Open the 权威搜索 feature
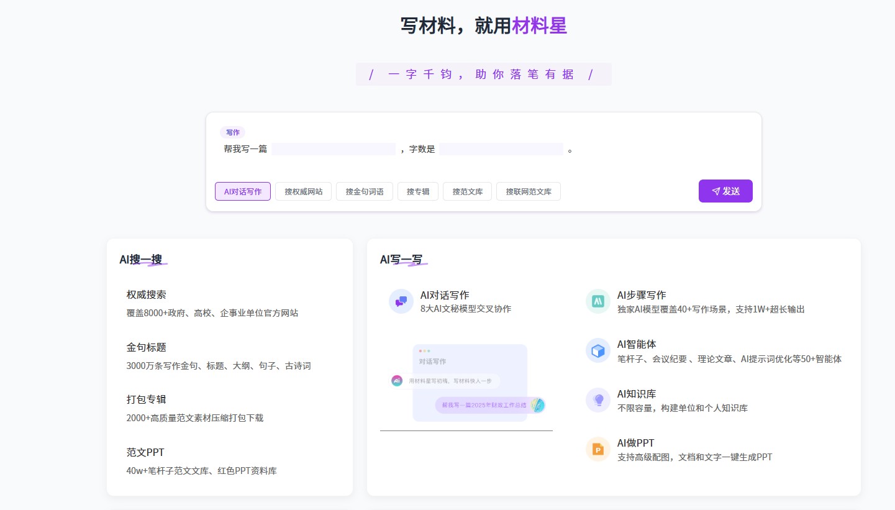This screenshot has height=510, width=895. (145, 294)
